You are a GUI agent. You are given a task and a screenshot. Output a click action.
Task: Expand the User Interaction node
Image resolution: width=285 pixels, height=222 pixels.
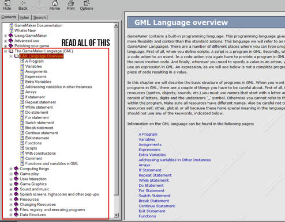pos(11,179)
